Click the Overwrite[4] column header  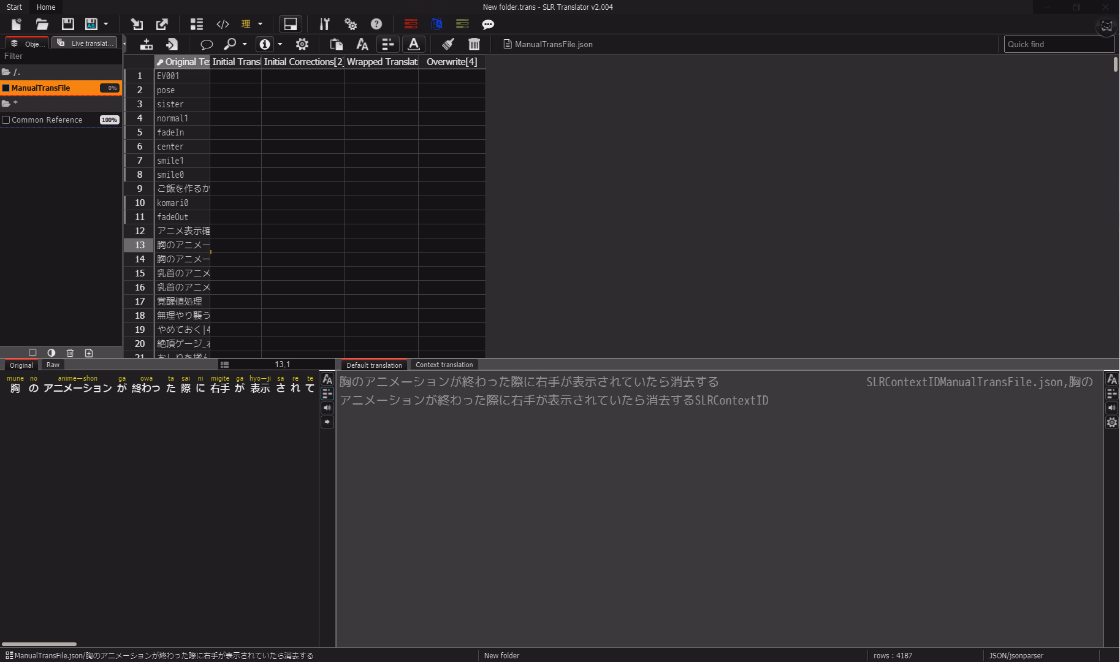(451, 62)
